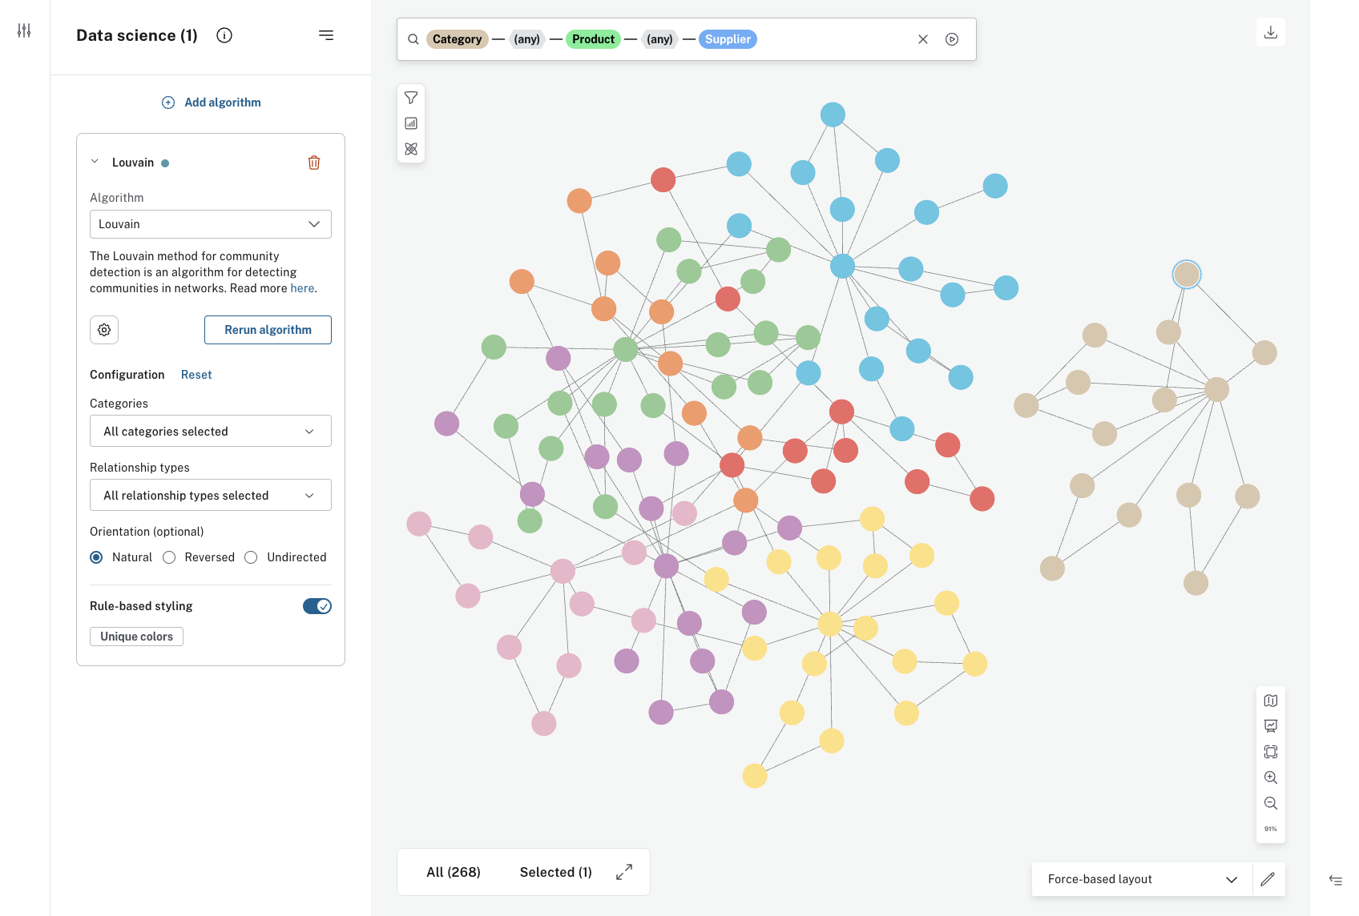Viewport: 1359px width, 916px height.
Task: Delete the Louvain algorithm with trash icon
Action: pos(314,163)
